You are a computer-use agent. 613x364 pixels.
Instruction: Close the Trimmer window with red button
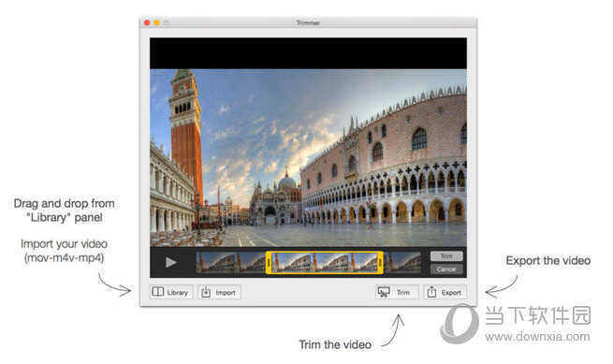click(147, 22)
